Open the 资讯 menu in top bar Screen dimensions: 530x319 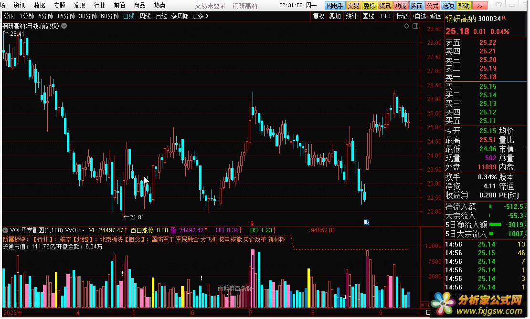pyautogui.click(x=19, y=5)
